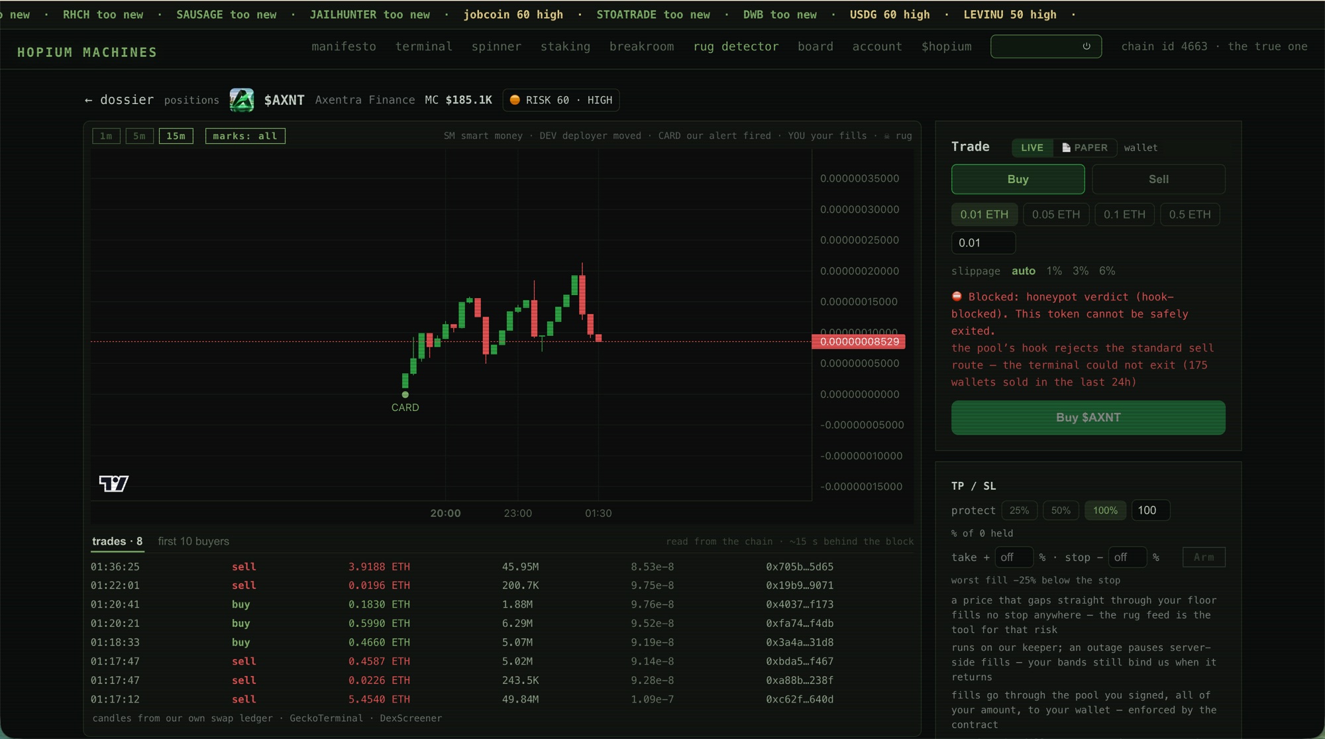Select the 5m chart interval
The height and width of the screenshot is (739, 1325).
tap(140, 136)
